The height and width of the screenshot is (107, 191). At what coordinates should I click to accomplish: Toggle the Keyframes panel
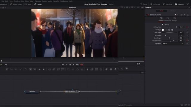point(155,4)
